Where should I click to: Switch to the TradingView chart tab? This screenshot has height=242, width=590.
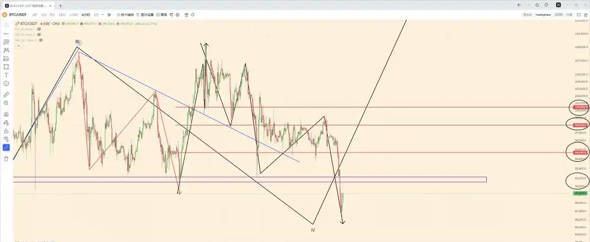click(543, 15)
